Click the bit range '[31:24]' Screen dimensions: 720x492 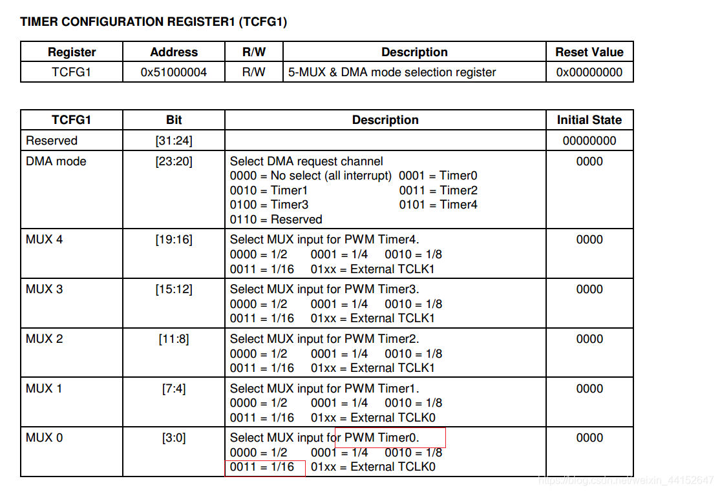[x=174, y=140]
